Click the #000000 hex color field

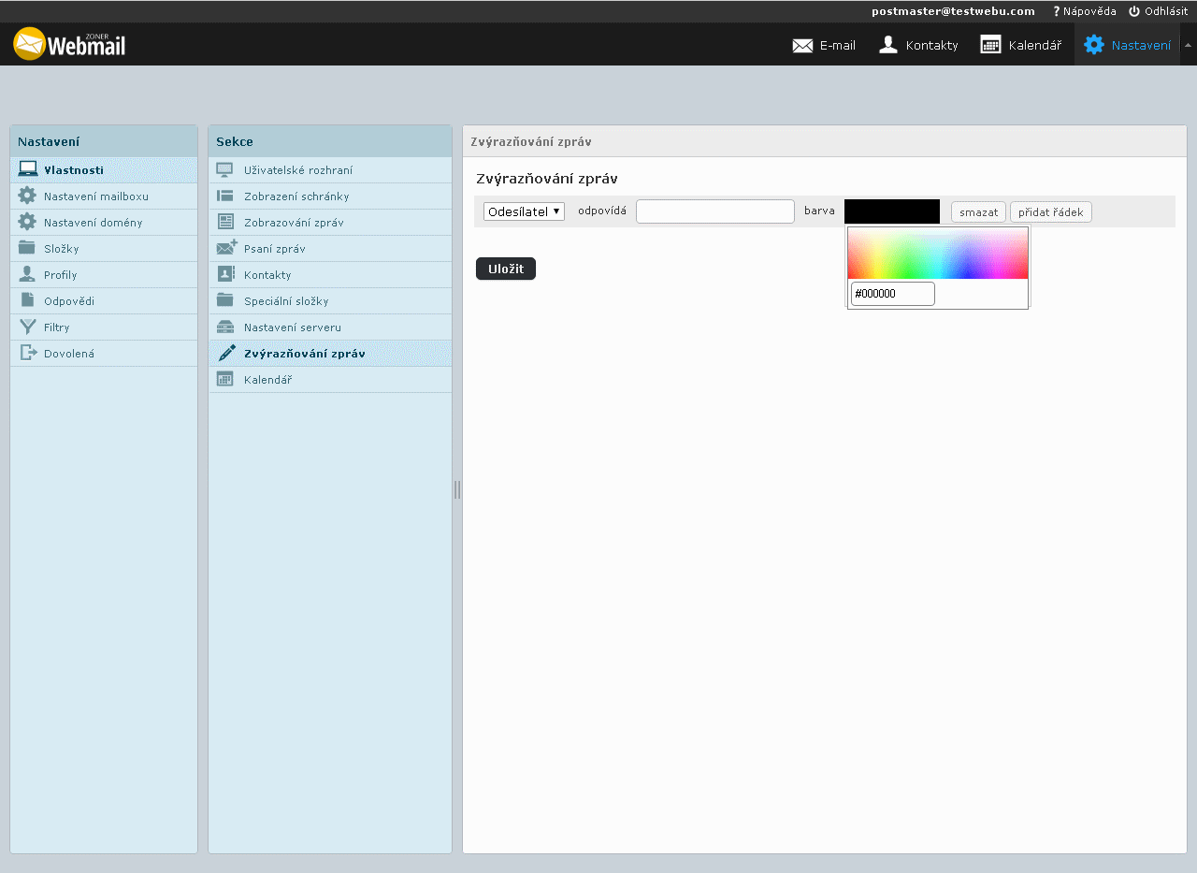point(892,294)
